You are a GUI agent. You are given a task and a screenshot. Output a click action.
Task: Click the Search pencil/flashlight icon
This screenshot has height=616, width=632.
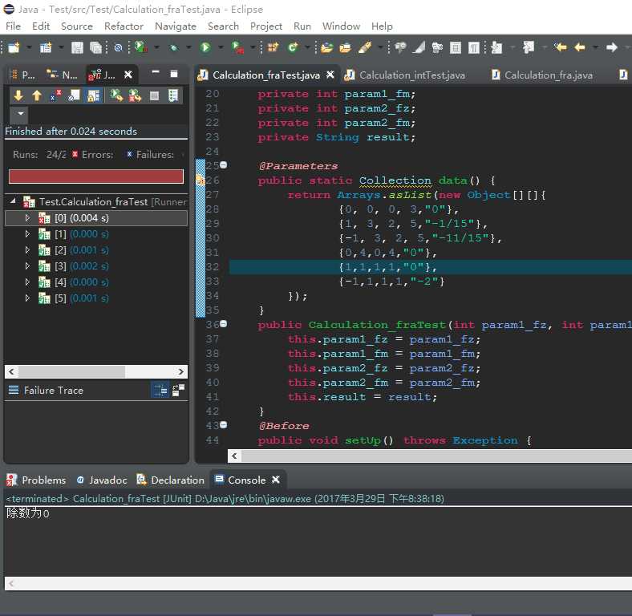[364, 47]
